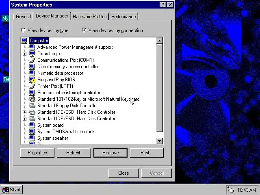Select "System CMOS/real time clock" label

pyautogui.click(x=66, y=132)
